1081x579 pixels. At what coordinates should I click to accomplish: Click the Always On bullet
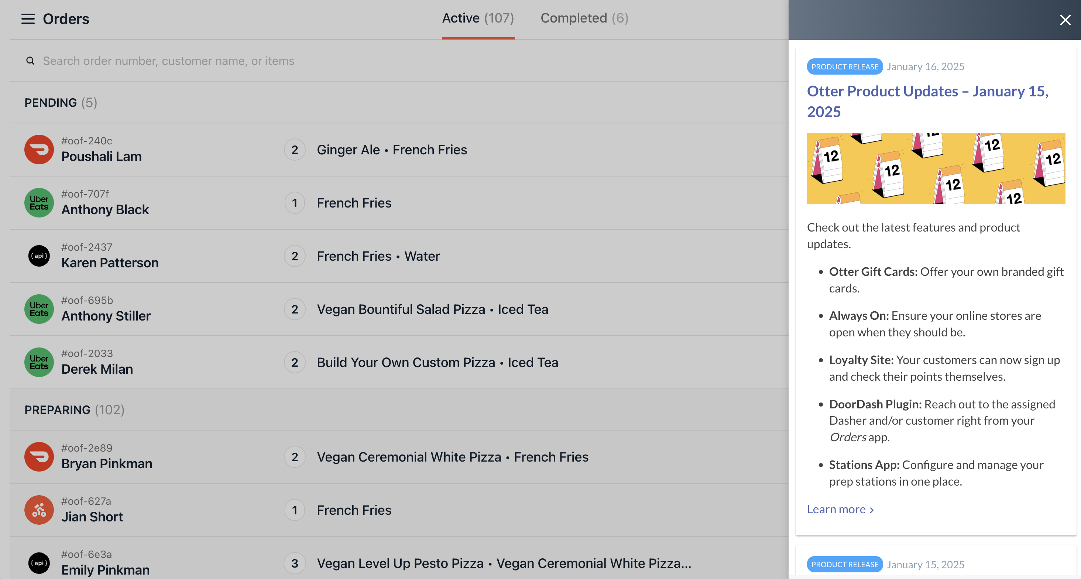tap(935, 324)
